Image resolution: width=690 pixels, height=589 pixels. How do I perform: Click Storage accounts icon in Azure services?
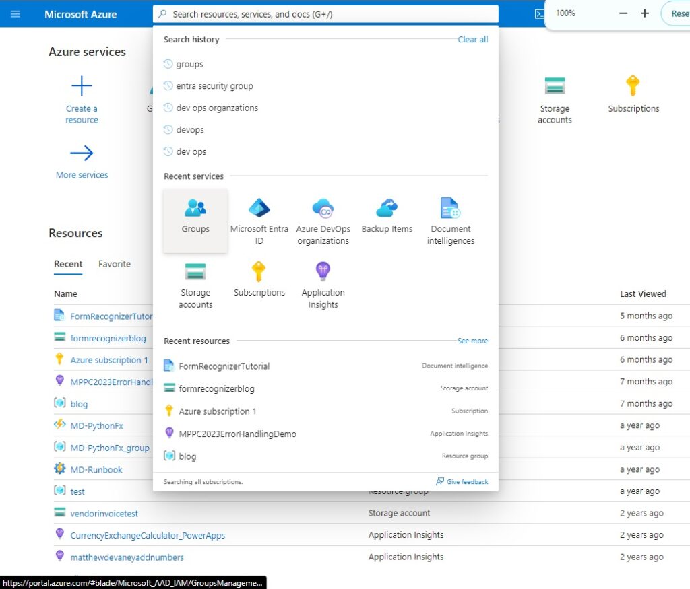pos(555,85)
